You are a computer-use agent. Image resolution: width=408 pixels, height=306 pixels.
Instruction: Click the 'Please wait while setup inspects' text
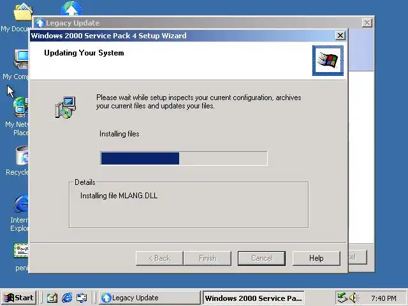point(199,102)
